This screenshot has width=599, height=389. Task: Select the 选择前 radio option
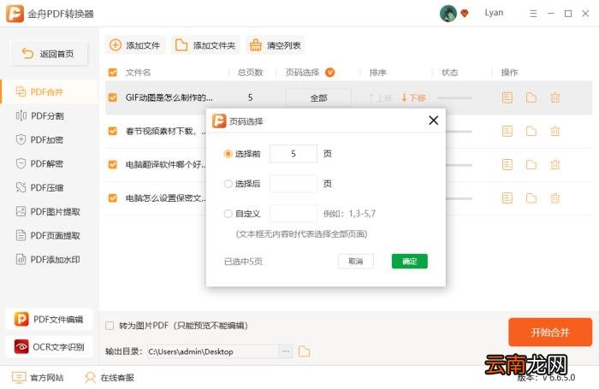[228, 154]
